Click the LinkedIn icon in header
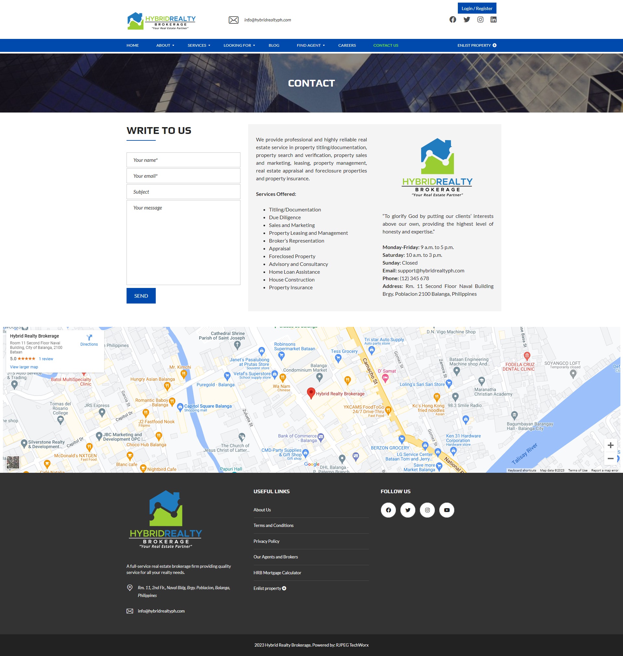 (x=494, y=19)
